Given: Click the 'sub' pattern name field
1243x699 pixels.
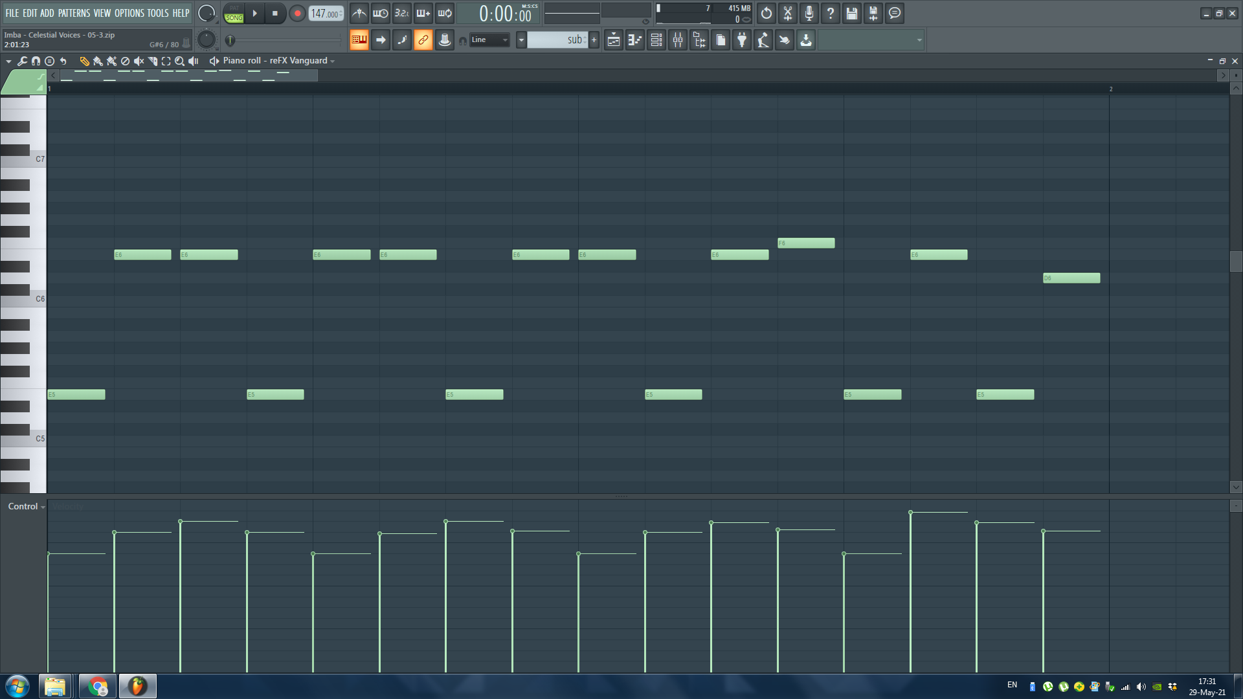Looking at the screenshot, I should coord(557,40).
